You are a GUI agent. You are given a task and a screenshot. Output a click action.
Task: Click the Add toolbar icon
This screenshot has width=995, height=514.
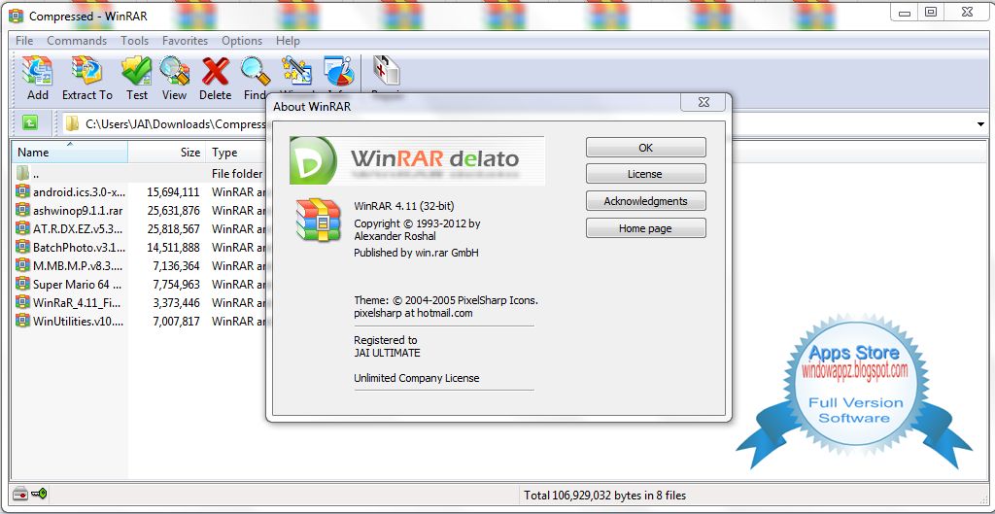[38, 70]
